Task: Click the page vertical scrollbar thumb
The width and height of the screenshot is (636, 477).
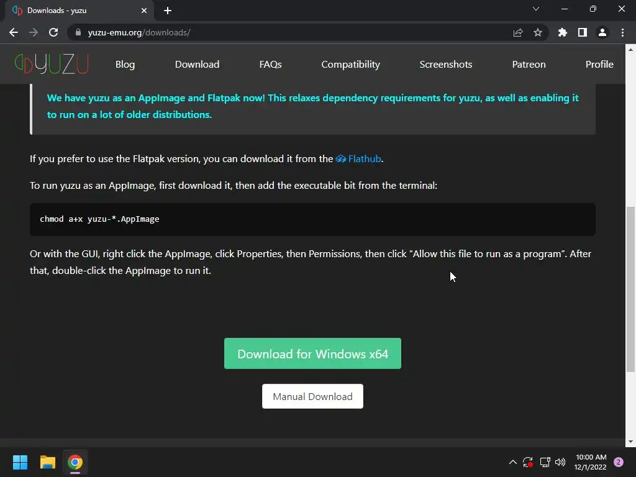Action: pos(630,289)
